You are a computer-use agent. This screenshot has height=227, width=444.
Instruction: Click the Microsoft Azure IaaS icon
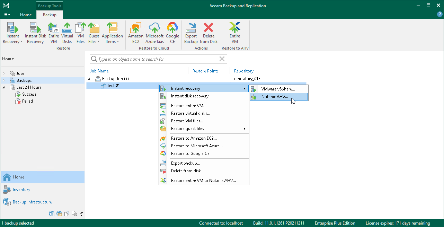(154, 27)
